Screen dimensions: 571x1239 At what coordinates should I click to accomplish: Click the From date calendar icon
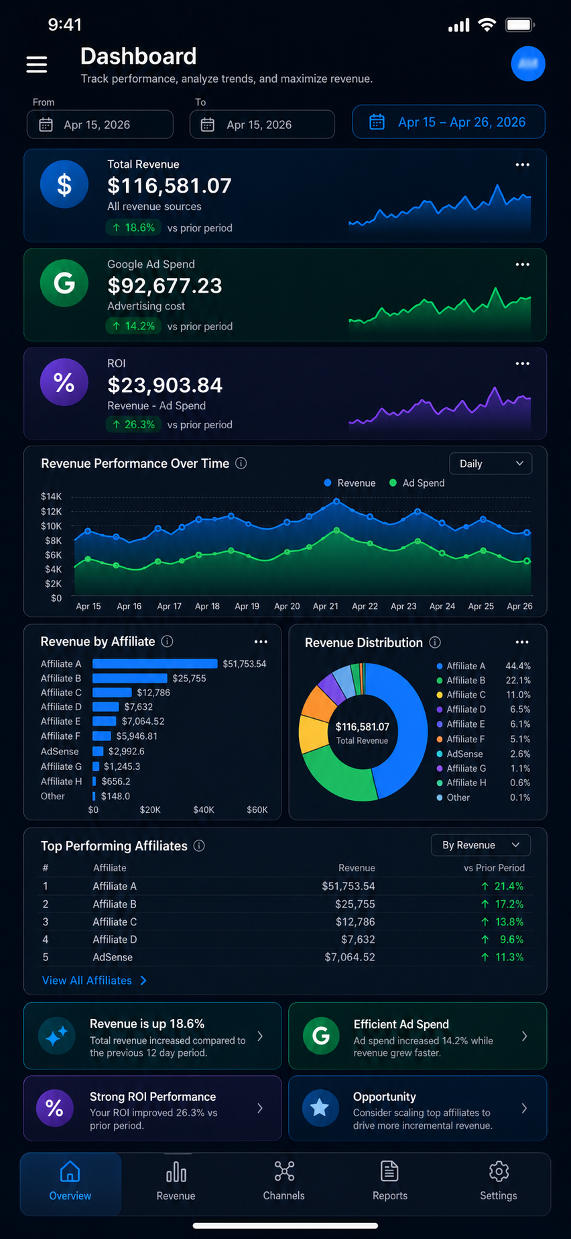tap(46, 125)
